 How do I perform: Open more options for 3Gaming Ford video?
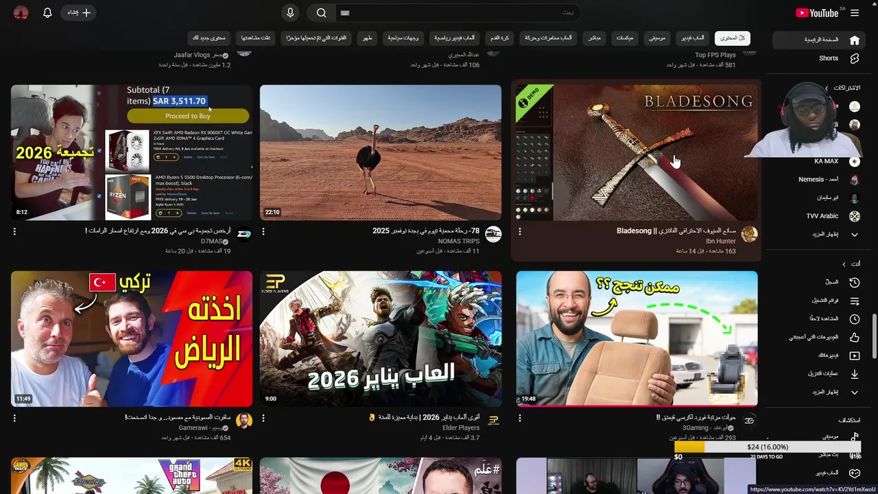(x=519, y=418)
